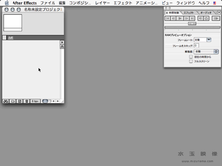Click the shuttle control slider in Time Controls
The image size is (222, 166).
(x=192, y=23)
